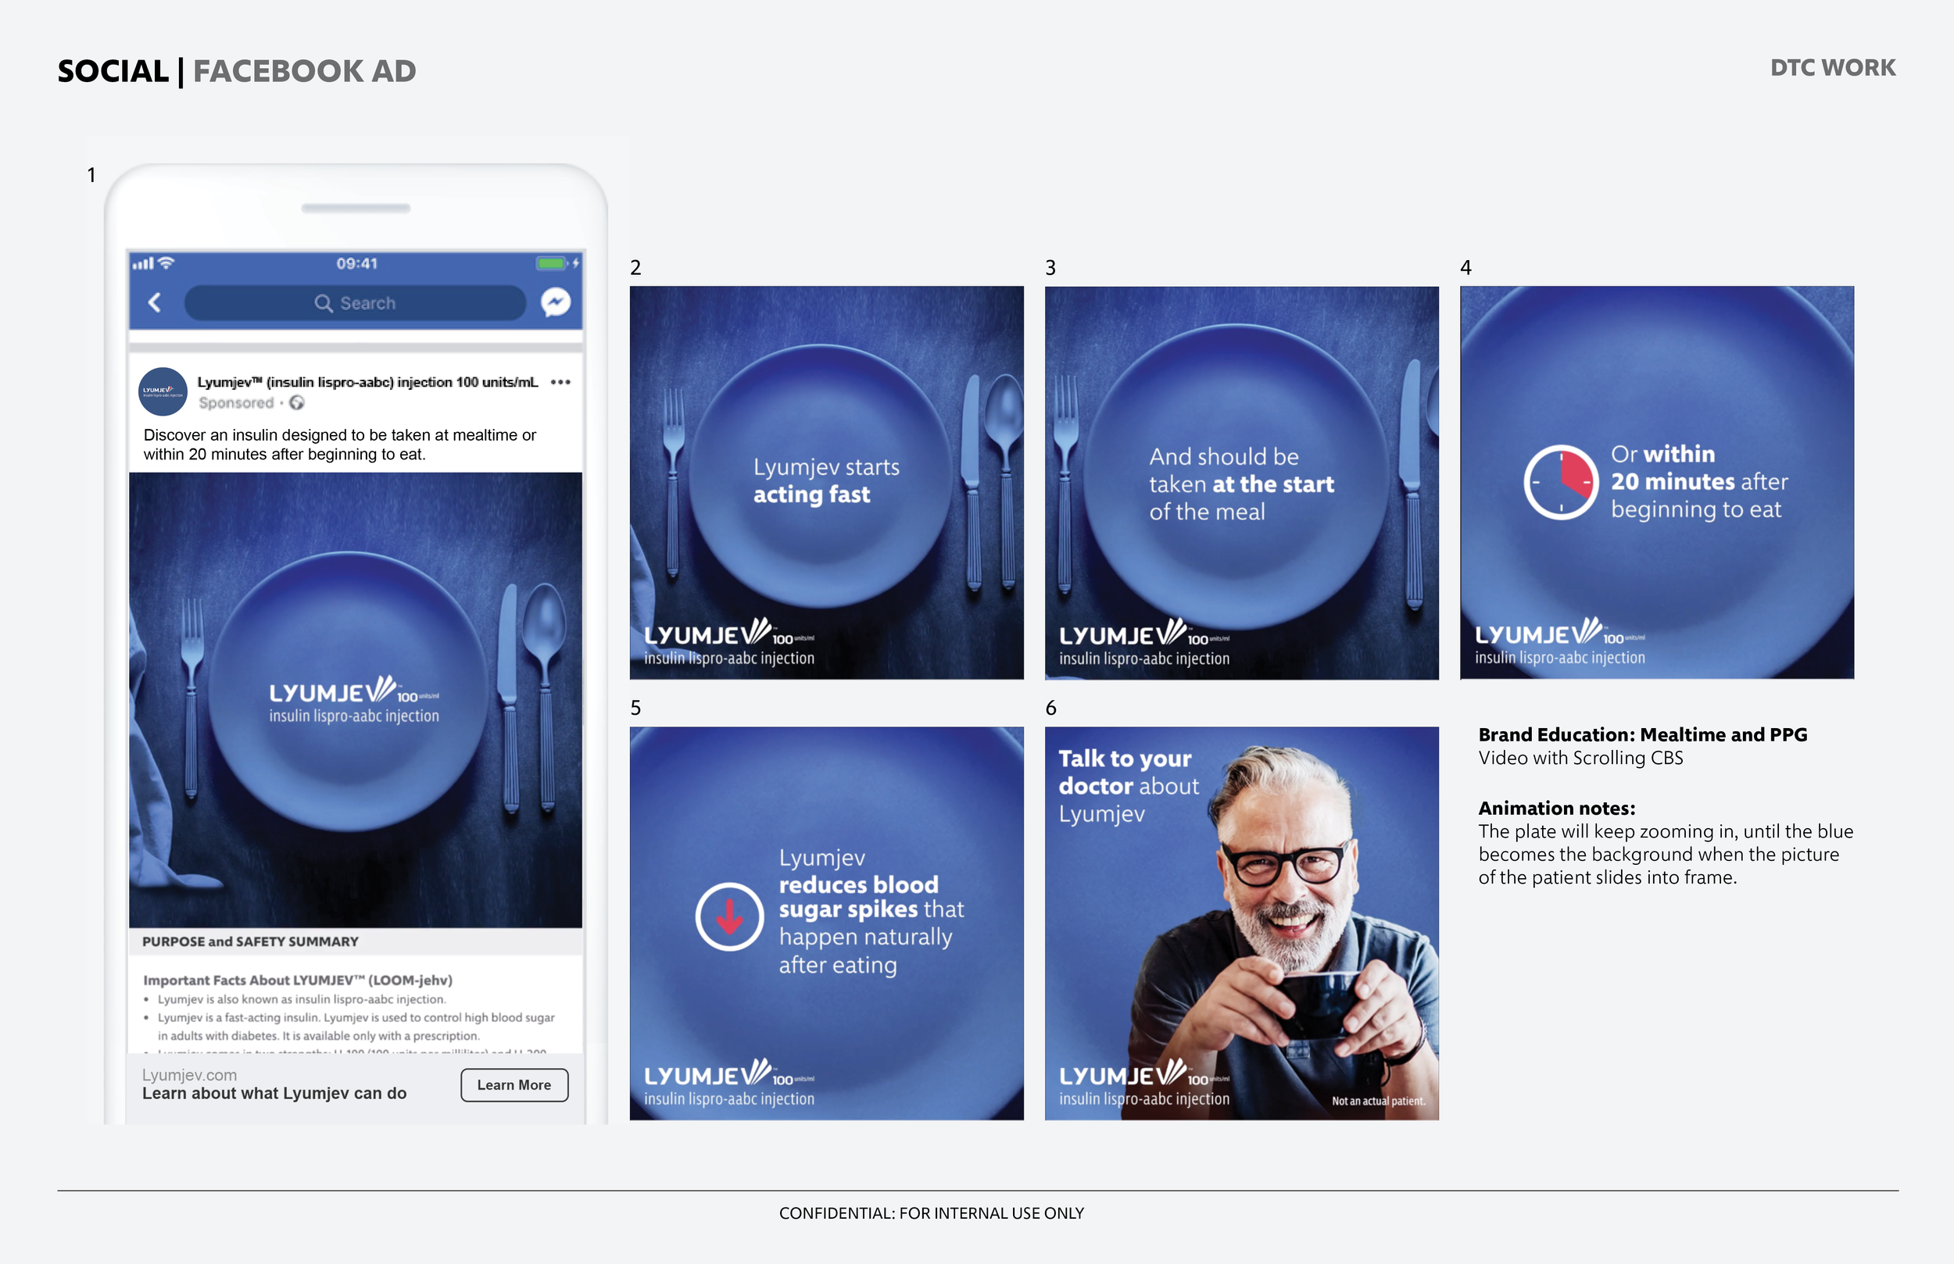1954x1264 pixels.
Task: Select frame 4 with the clock graphic
Action: [1657, 483]
